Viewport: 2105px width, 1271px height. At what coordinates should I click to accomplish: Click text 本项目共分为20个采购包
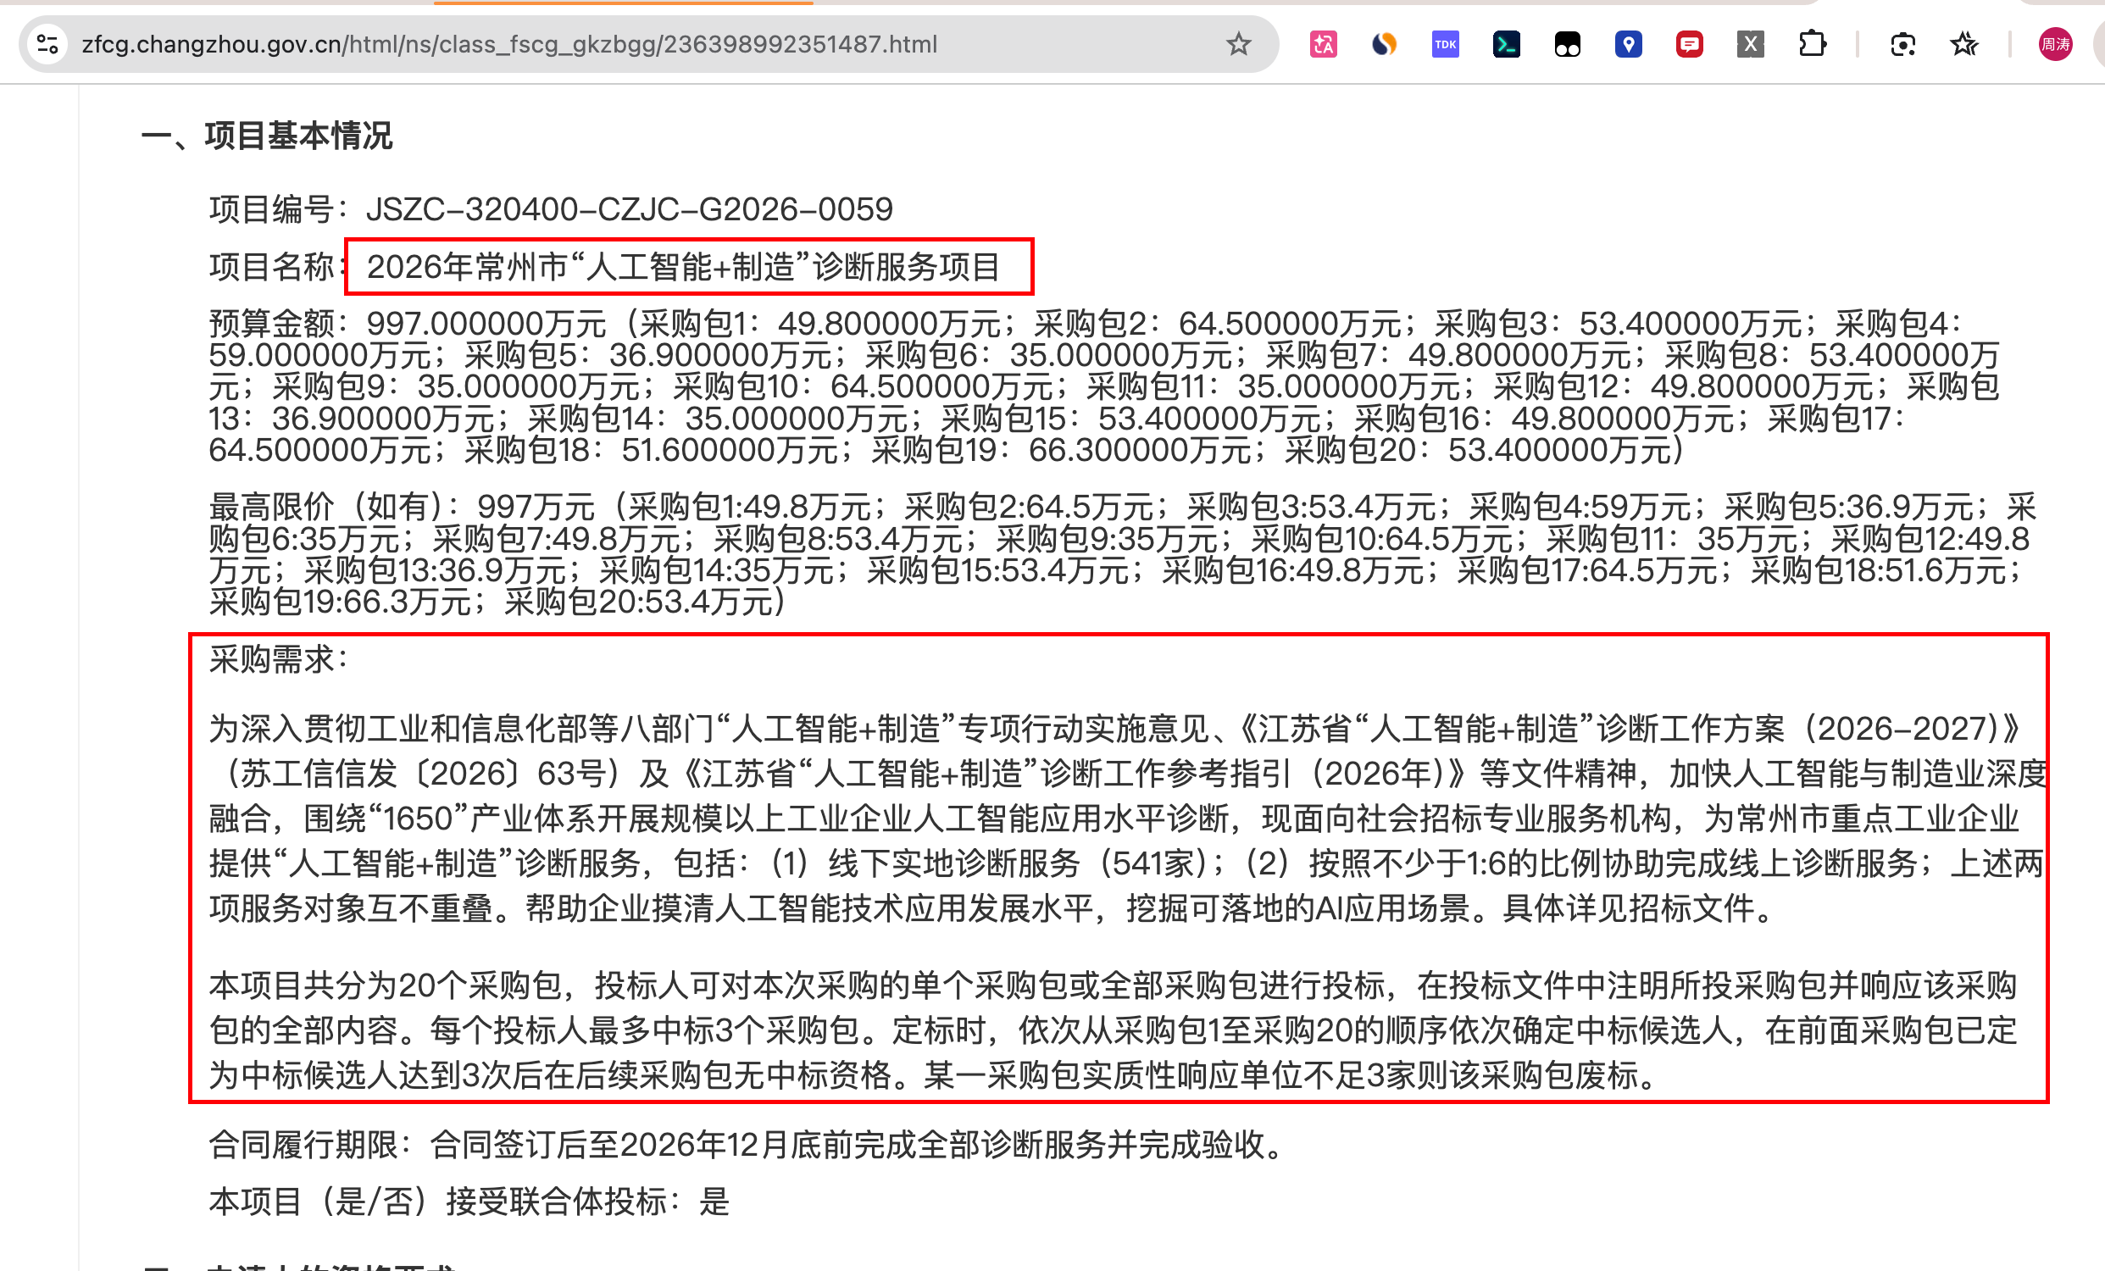[386, 985]
